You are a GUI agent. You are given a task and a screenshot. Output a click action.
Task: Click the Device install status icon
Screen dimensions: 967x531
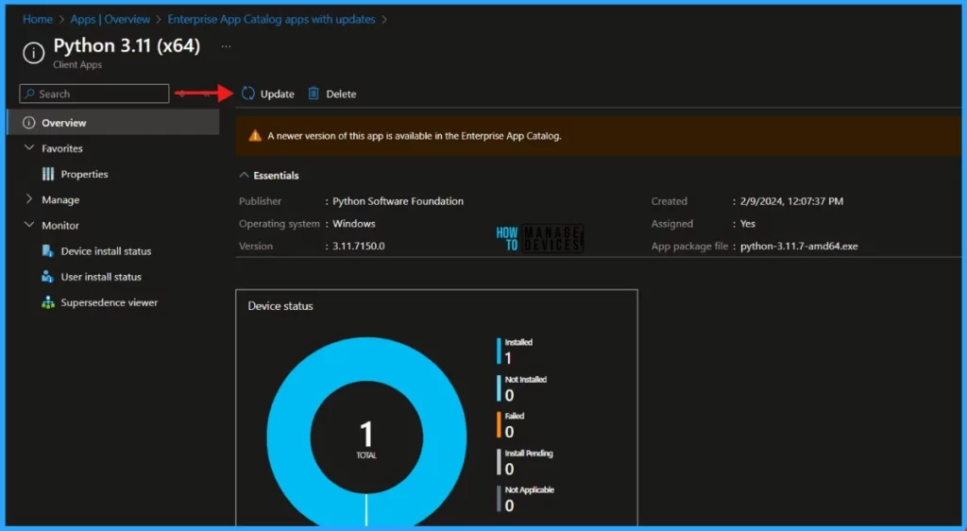47,251
